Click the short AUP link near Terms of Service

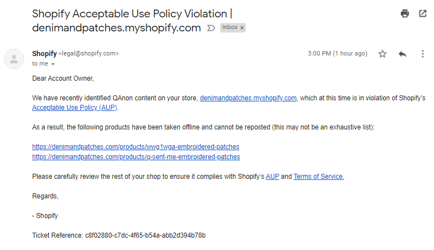pyautogui.click(x=272, y=177)
